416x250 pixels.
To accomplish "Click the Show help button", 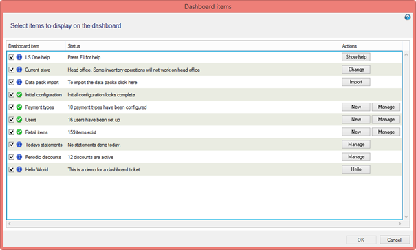I will coord(356,57).
